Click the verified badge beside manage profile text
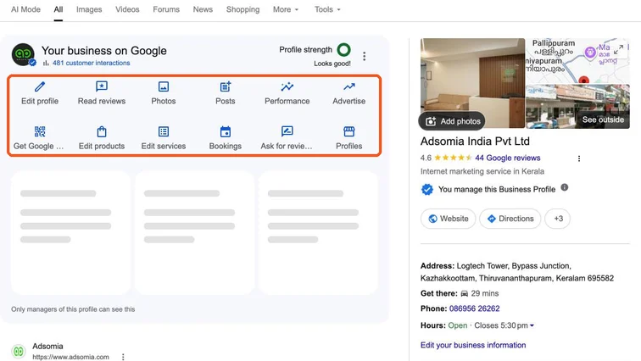 coord(426,190)
